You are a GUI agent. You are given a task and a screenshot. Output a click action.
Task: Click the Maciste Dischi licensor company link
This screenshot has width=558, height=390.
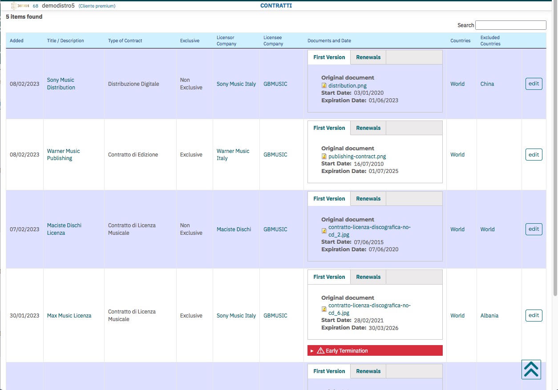[234, 229]
